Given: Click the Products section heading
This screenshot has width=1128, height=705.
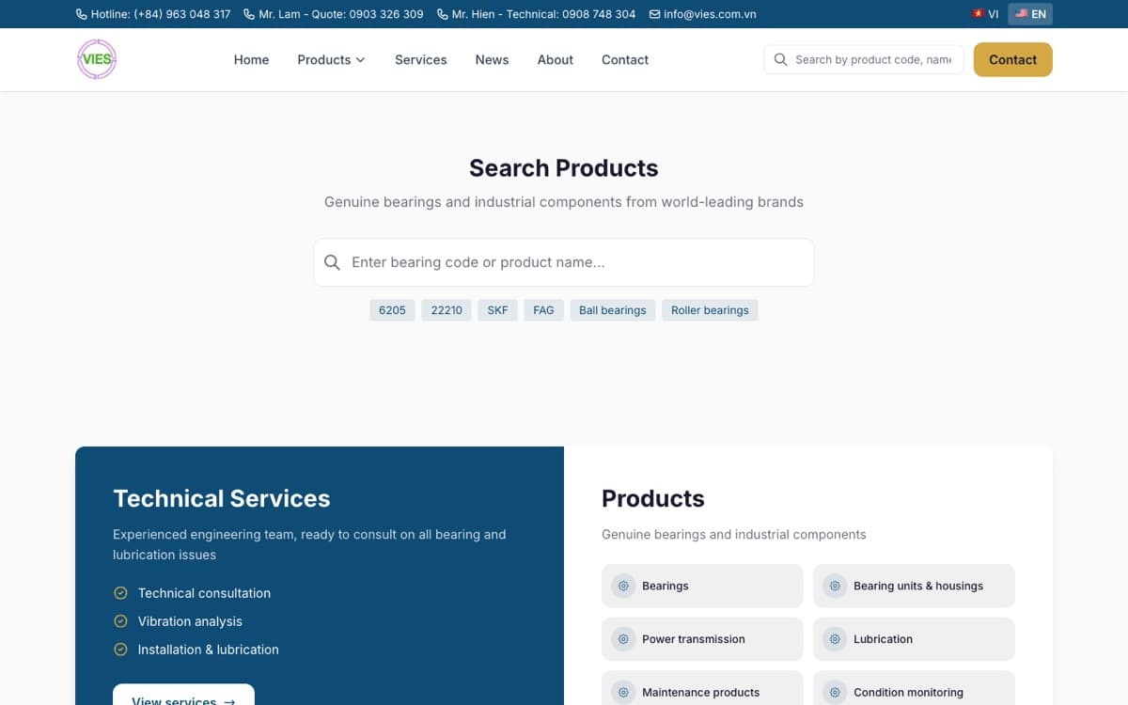Looking at the screenshot, I should (653, 498).
